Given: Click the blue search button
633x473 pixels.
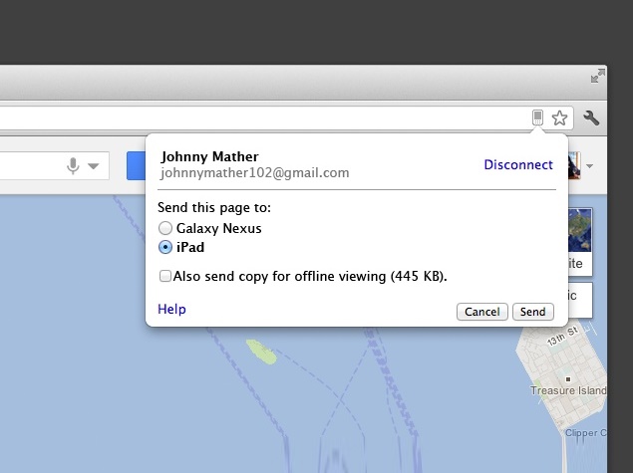Looking at the screenshot, I should point(136,165).
